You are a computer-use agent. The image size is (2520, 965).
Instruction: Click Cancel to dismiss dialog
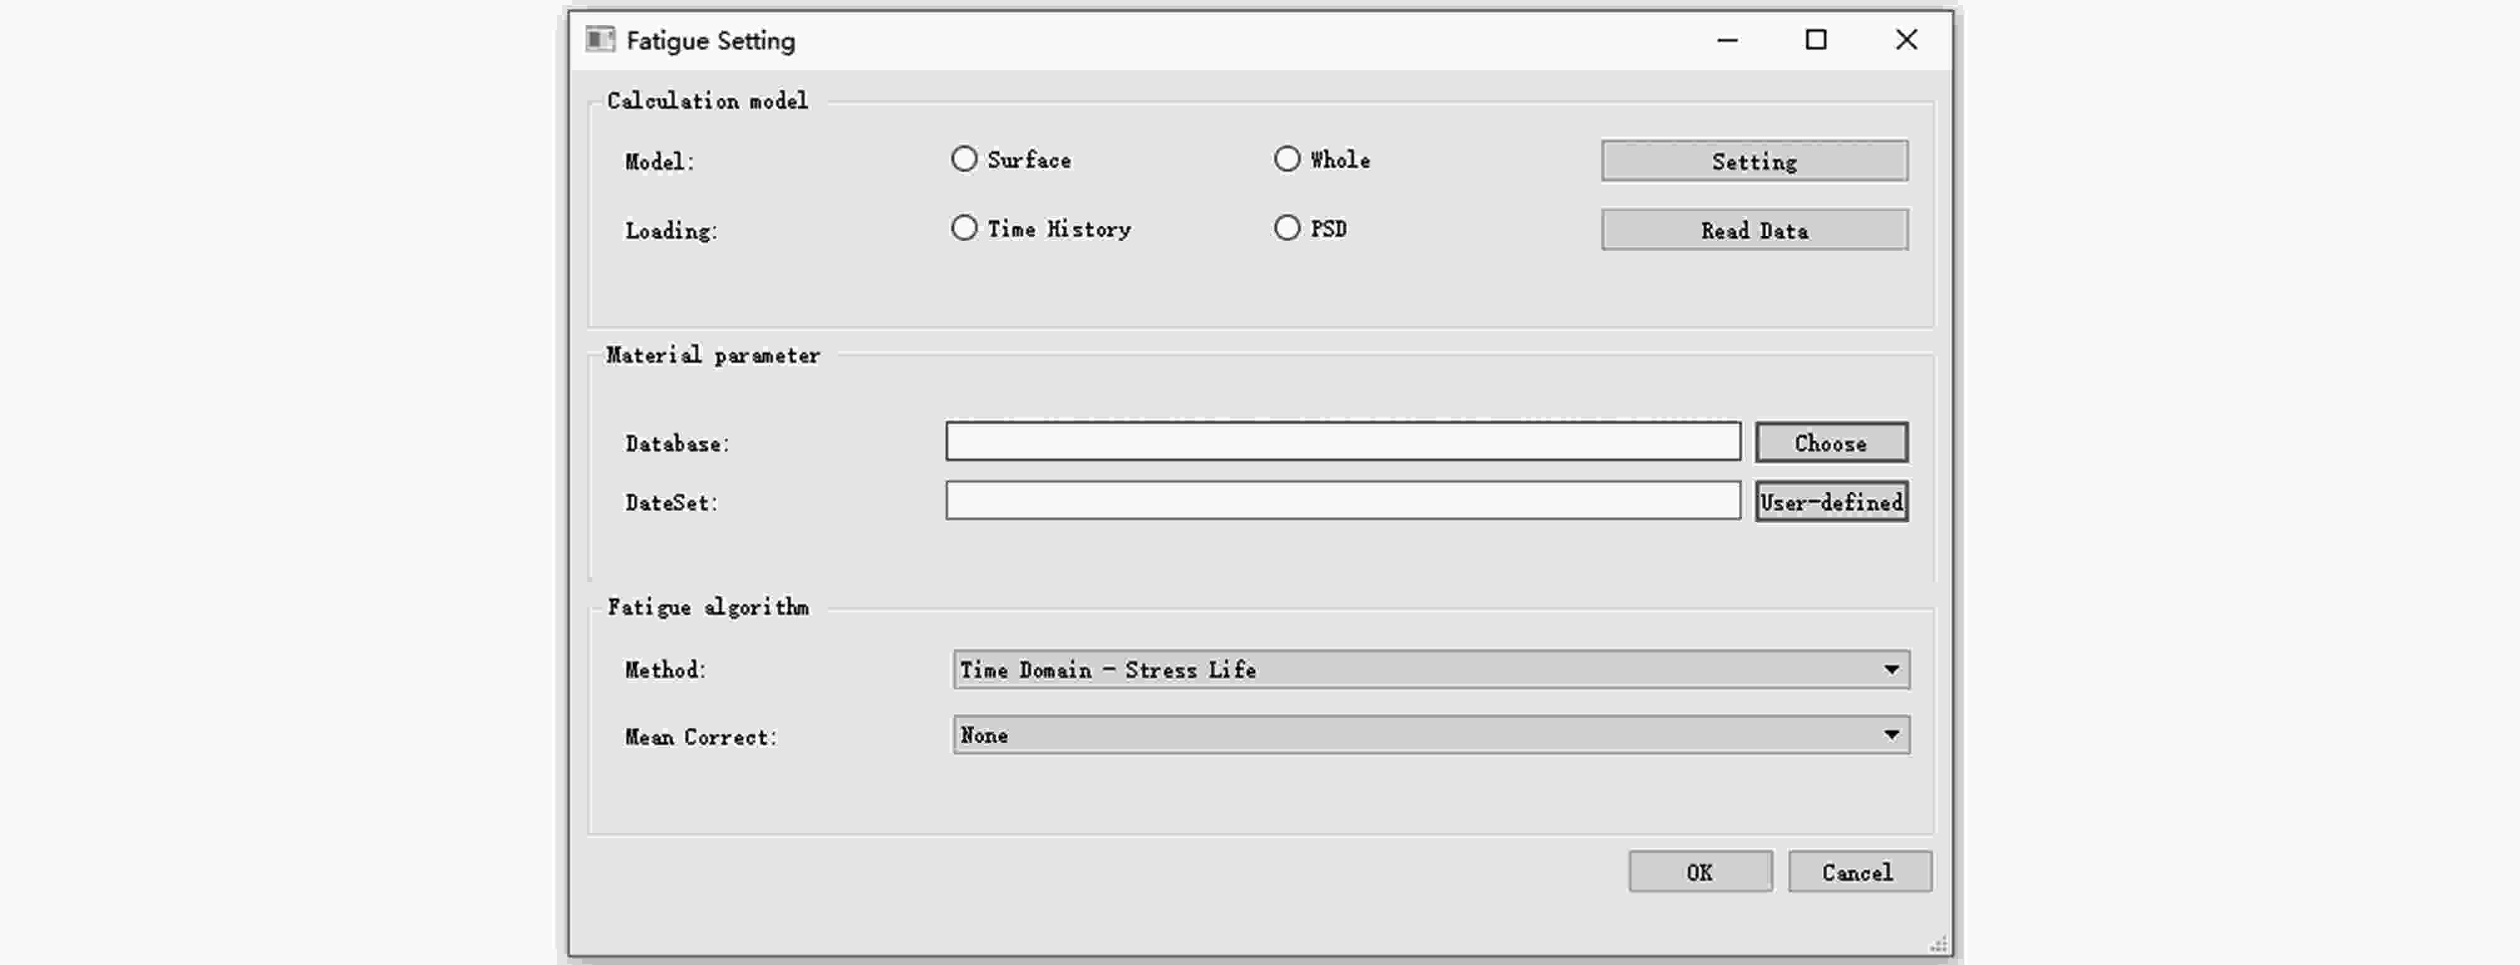point(1859,872)
